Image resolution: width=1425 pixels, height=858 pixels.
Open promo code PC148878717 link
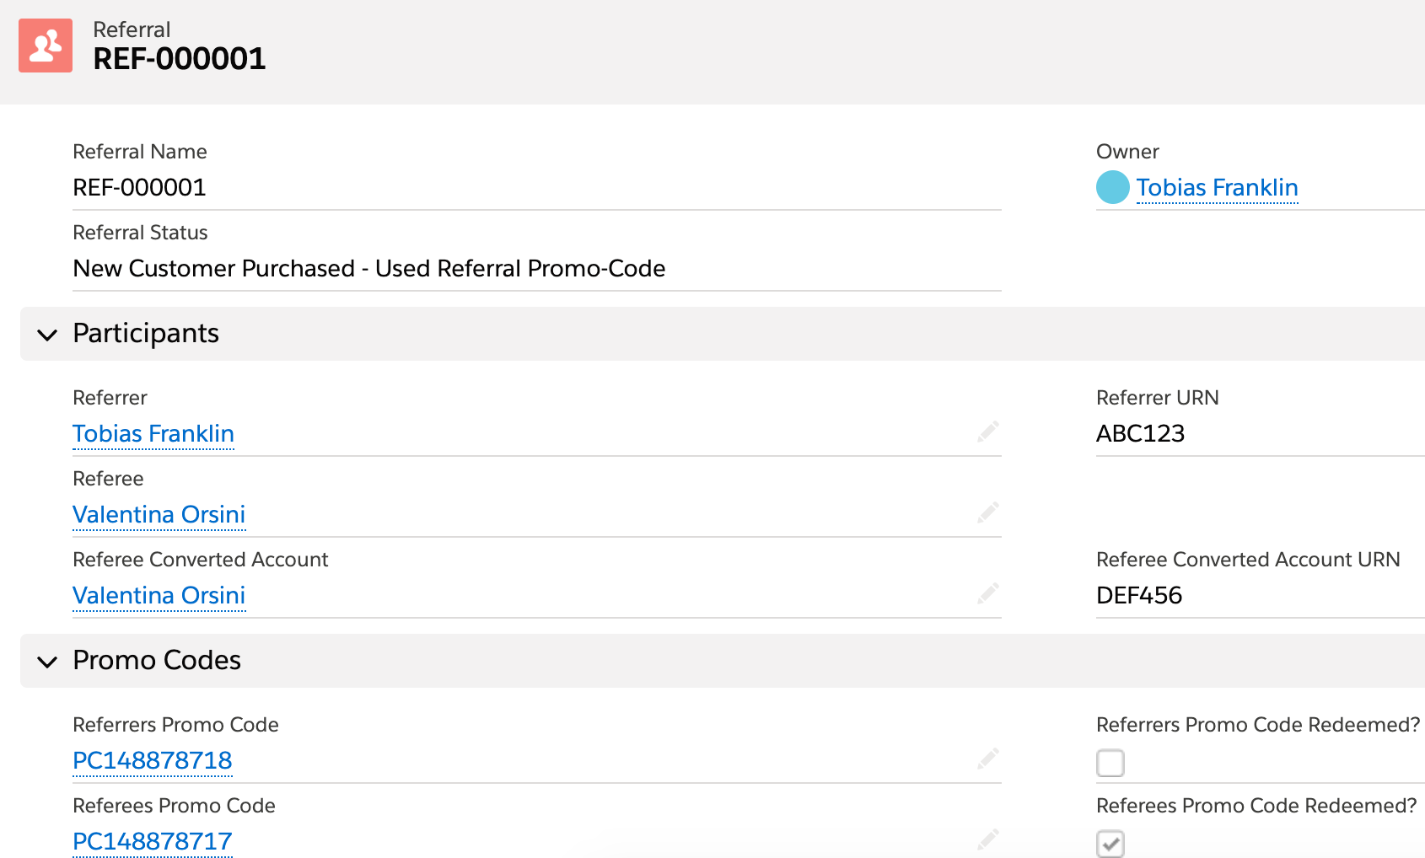click(153, 841)
